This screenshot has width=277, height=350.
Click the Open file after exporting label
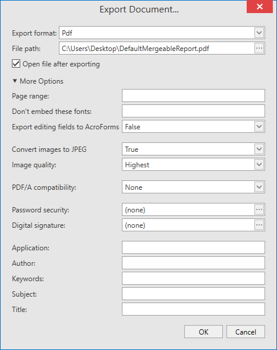[61, 64]
